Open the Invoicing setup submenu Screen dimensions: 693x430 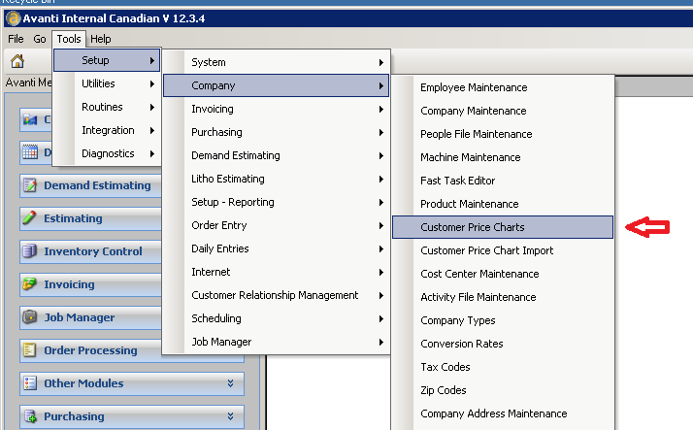pos(277,109)
